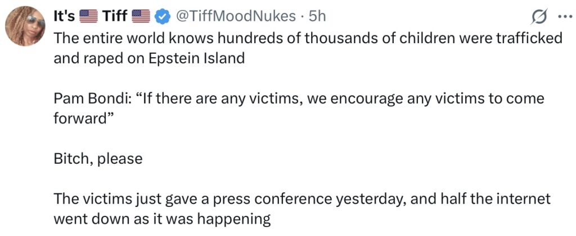Open the three-dot more options menu
576x236 pixels.
click(x=562, y=17)
